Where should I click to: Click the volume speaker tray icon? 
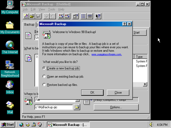pos(151,125)
